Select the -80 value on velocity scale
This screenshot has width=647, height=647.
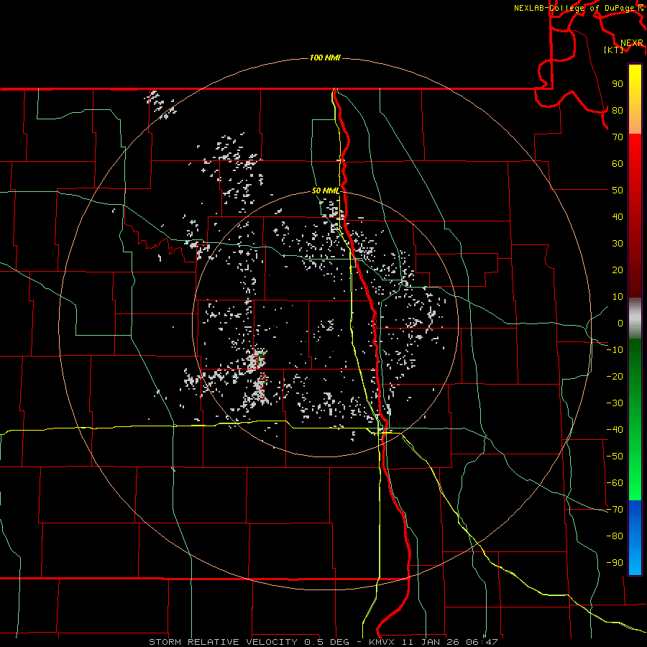[615, 536]
